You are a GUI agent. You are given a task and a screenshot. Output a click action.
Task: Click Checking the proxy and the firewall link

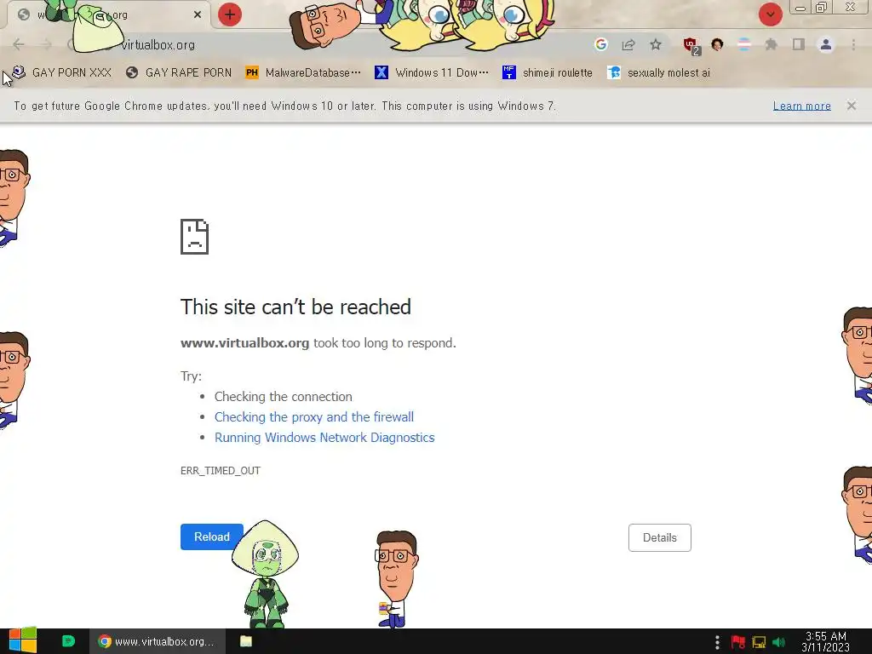[314, 417]
